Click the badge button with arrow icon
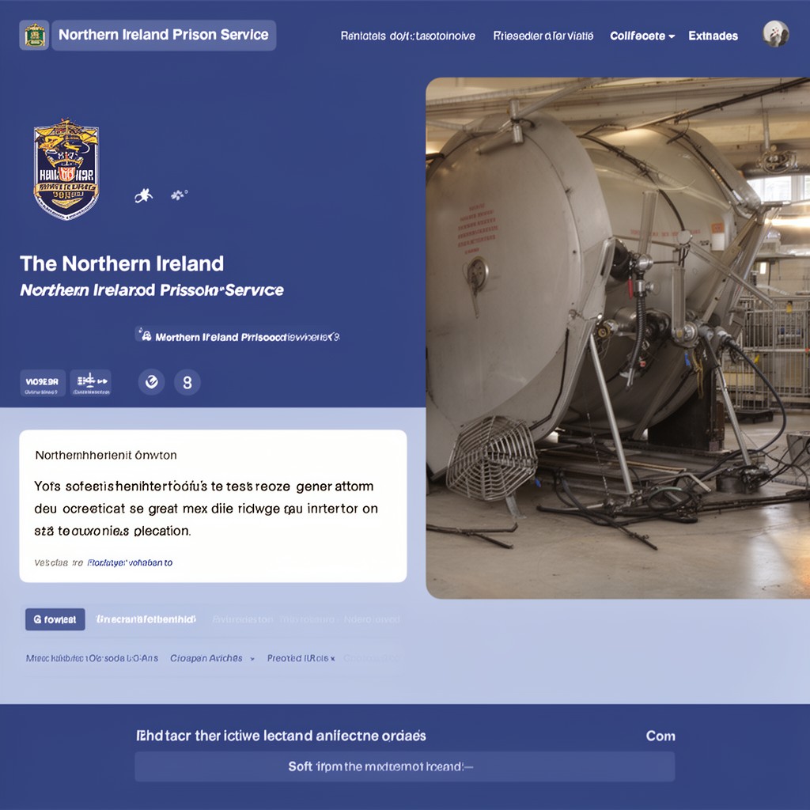Image resolution: width=810 pixels, height=810 pixels. (90, 384)
